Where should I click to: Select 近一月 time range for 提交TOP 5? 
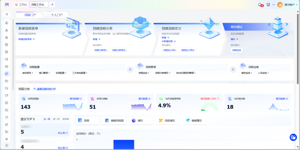pyautogui.click(x=56, y=119)
